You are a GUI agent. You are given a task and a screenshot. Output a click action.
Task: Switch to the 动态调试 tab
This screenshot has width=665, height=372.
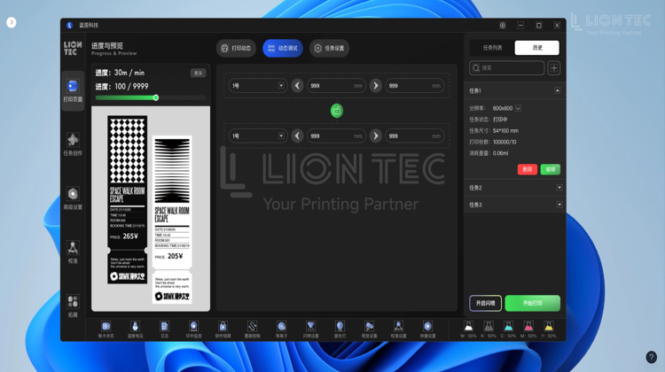click(283, 49)
